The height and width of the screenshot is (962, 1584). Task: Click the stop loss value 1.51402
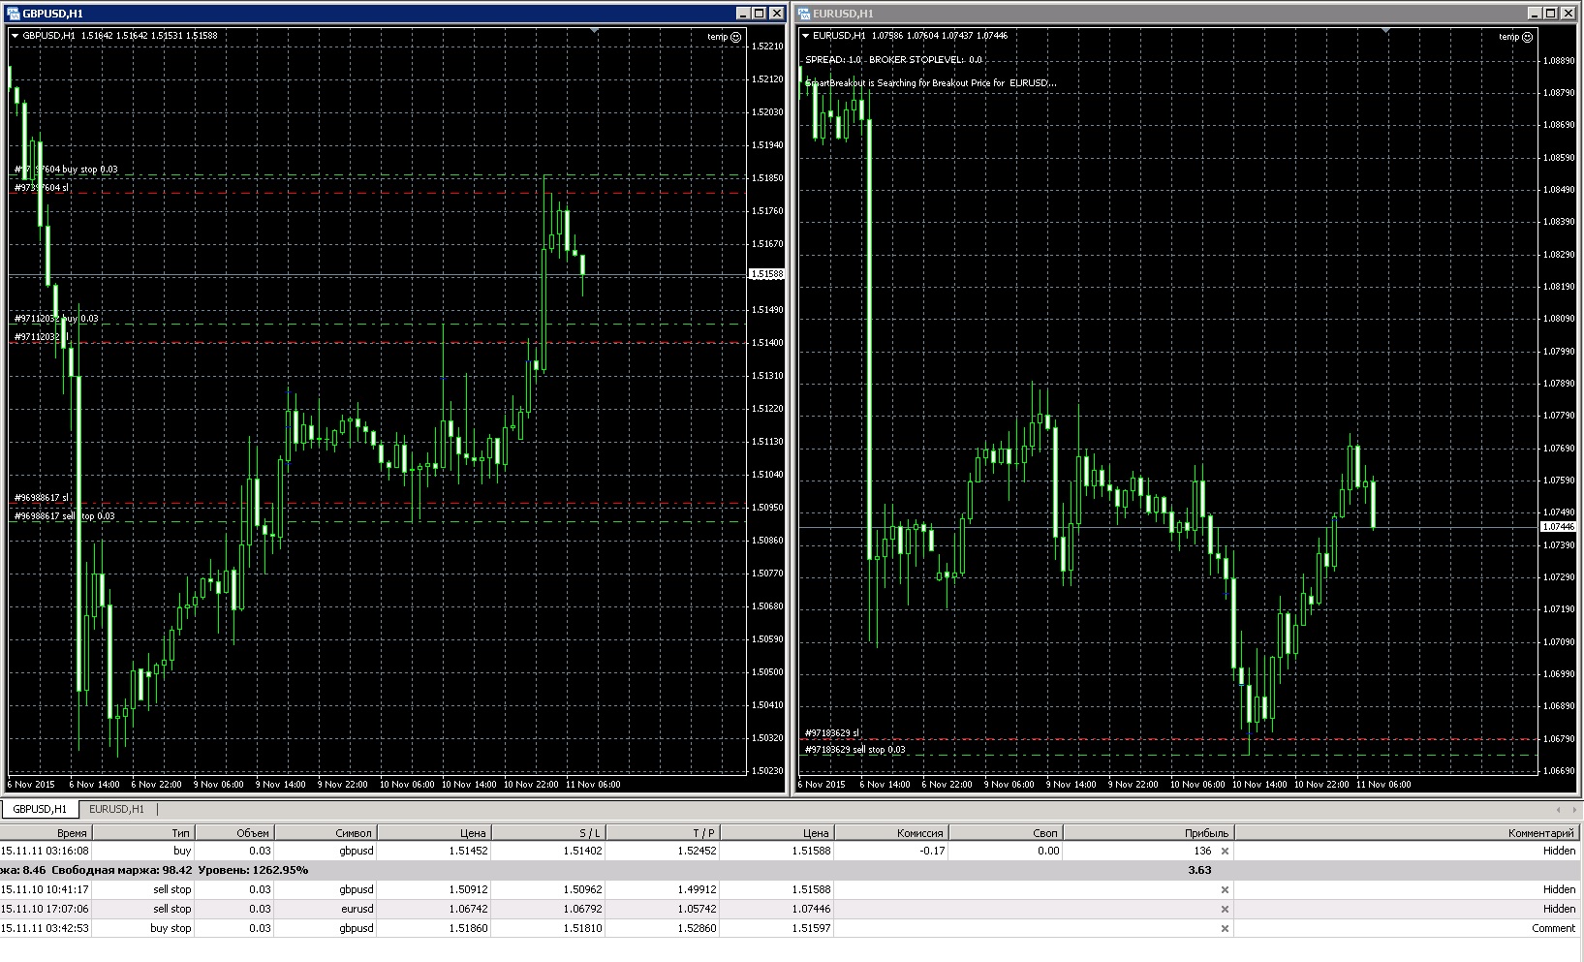(x=580, y=851)
